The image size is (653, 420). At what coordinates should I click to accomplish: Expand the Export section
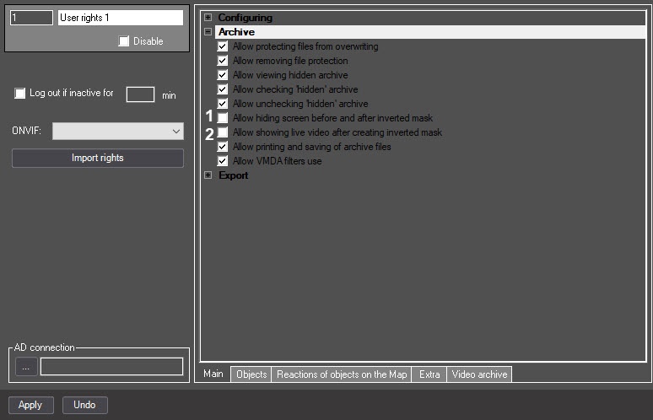pyautogui.click(x=208, y=175)
